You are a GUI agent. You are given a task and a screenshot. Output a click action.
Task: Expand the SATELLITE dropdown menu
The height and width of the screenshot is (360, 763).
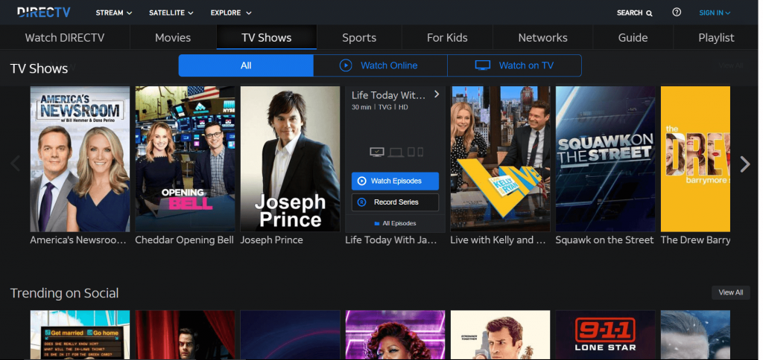[171, 13]
